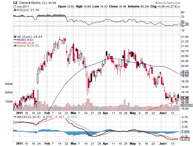
Task: Click 'Feb' on MACD panel date axis
Action: coord(47,144)
